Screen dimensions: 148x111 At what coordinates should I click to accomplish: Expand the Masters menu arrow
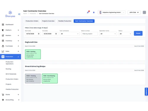click(x=18, y=36)
